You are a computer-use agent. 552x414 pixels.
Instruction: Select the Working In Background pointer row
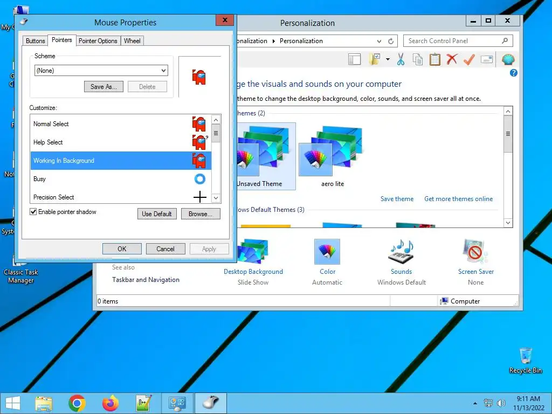coord(121,161)
